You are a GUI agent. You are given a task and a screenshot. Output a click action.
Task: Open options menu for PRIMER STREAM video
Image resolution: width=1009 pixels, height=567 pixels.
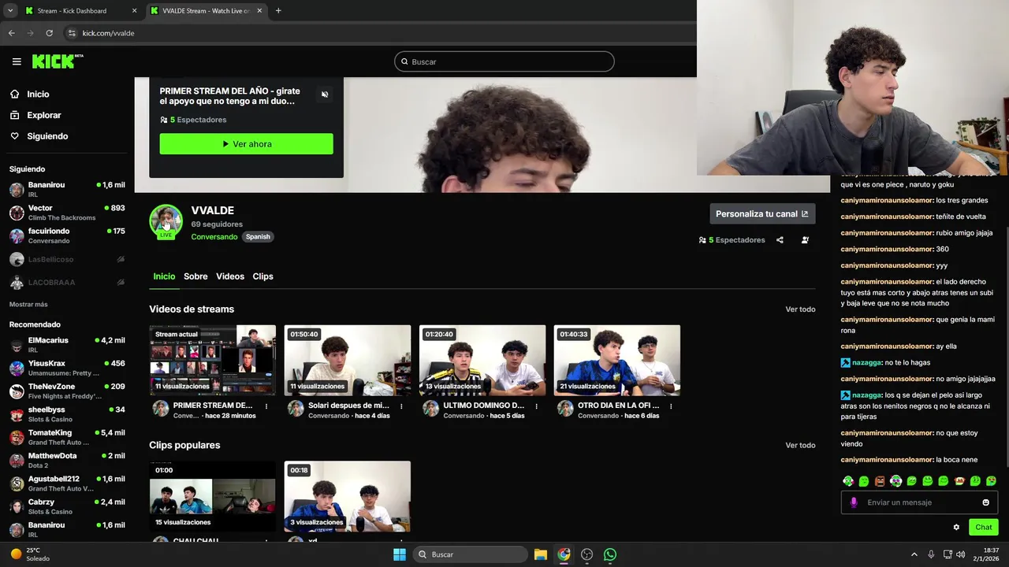266,406
